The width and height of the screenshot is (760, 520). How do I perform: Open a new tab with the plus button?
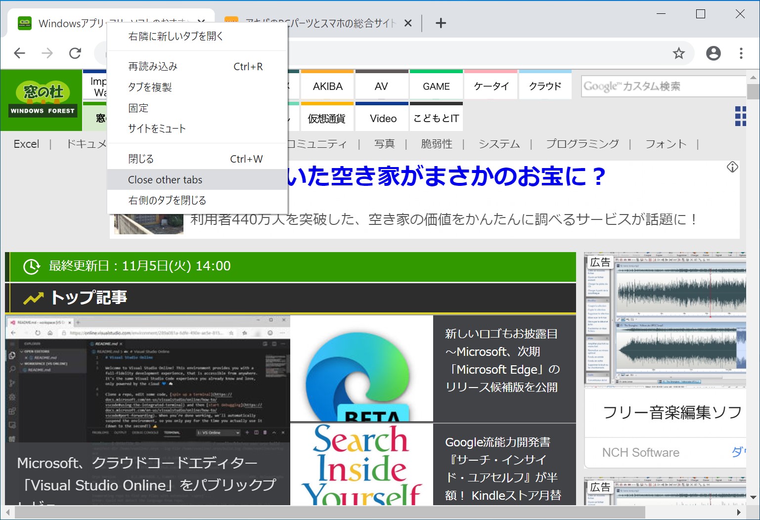point(441,23)
